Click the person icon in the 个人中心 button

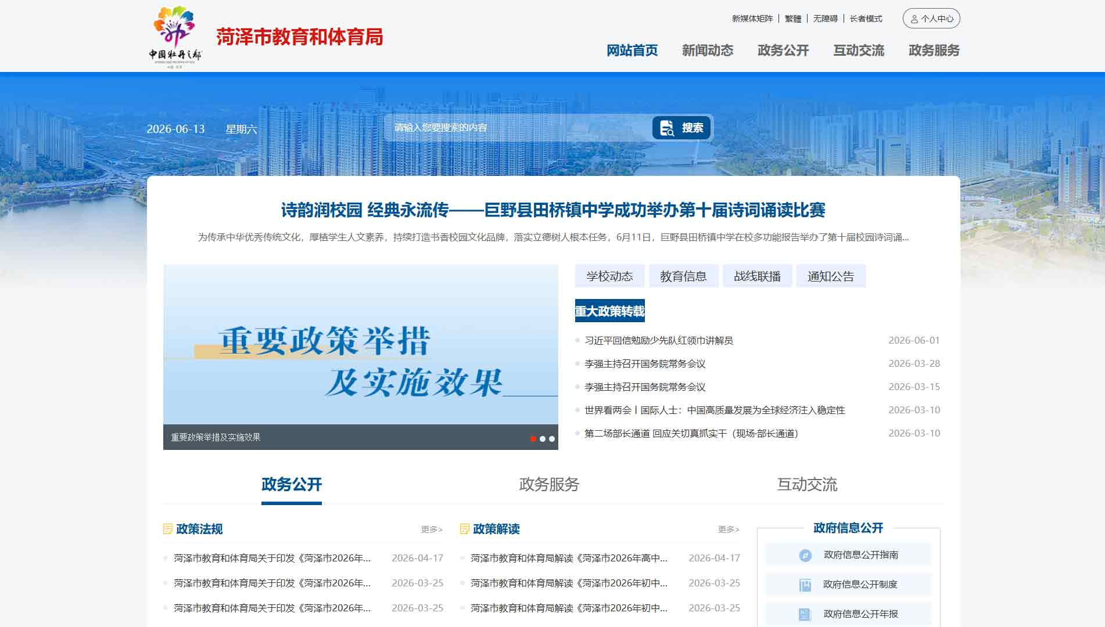tap(914, 19)
